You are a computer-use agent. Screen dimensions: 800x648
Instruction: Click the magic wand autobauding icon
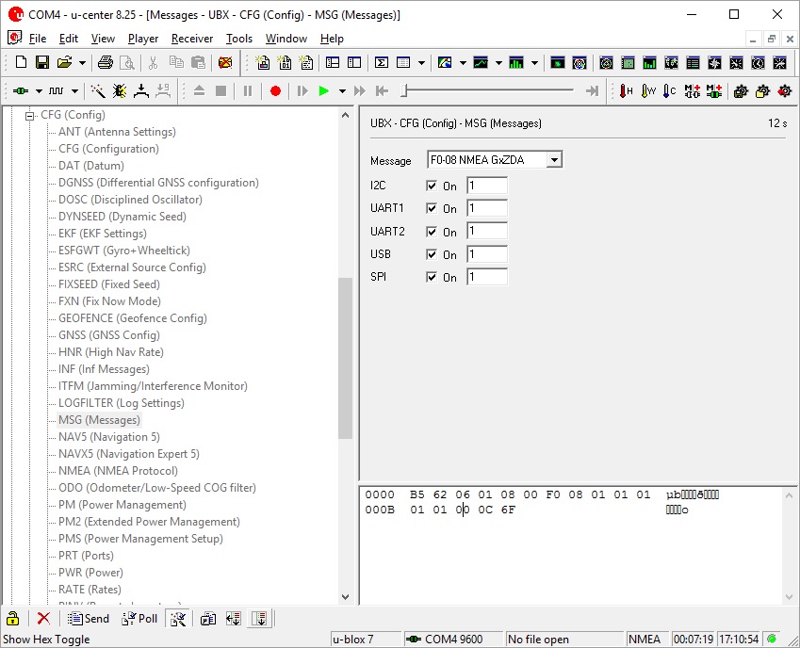pyautogui.click(x=98, y=91)
